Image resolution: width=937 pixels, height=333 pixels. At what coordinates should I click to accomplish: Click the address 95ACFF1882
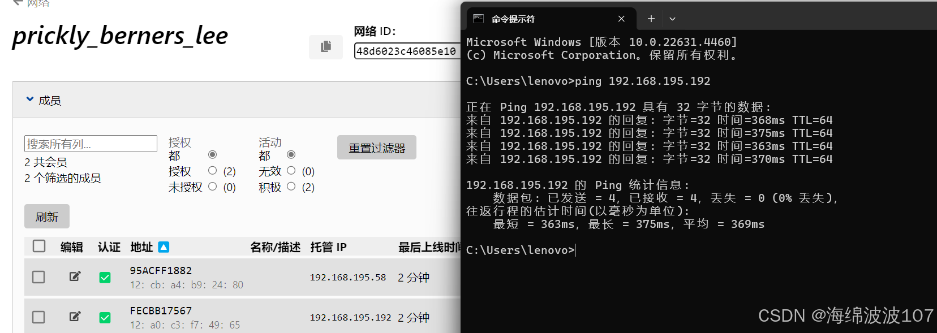161,271
